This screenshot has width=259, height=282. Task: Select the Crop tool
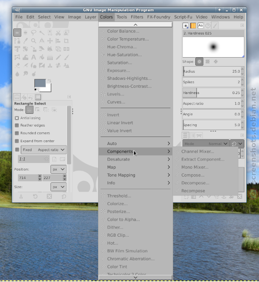pyautogui.click(x=66, y=41)
